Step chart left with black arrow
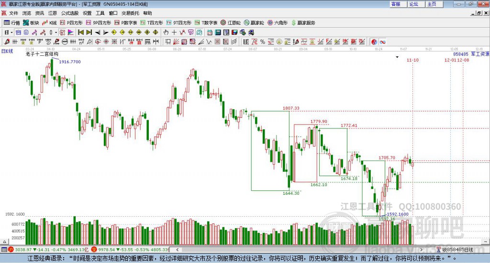Viewport: 490px width, 263px height. 98,32
